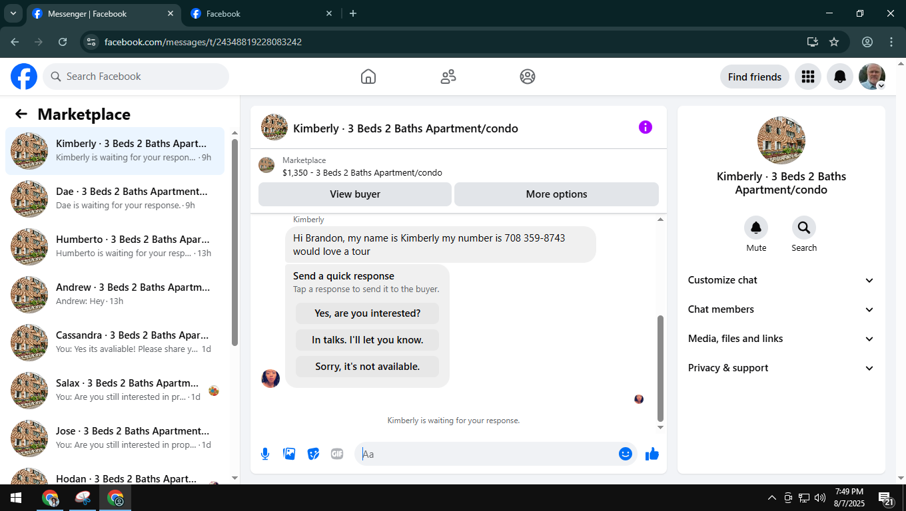
Task: Click Kimberly's avatar beside quick responses
Action: 270,379
